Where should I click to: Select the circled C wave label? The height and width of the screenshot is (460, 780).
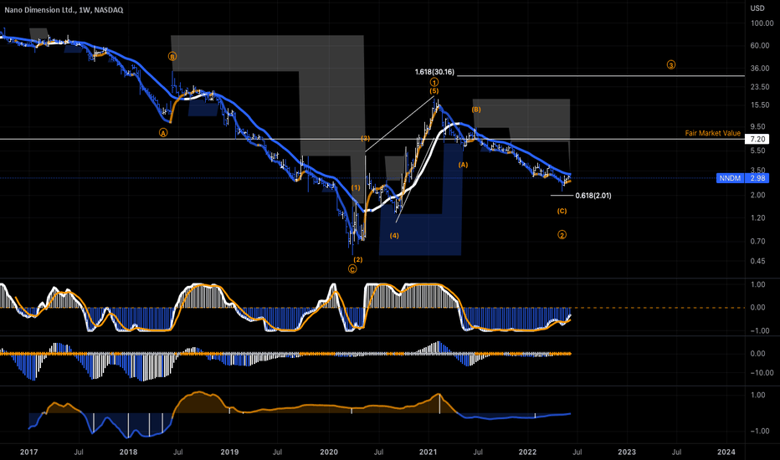click(x=352, y=269)
